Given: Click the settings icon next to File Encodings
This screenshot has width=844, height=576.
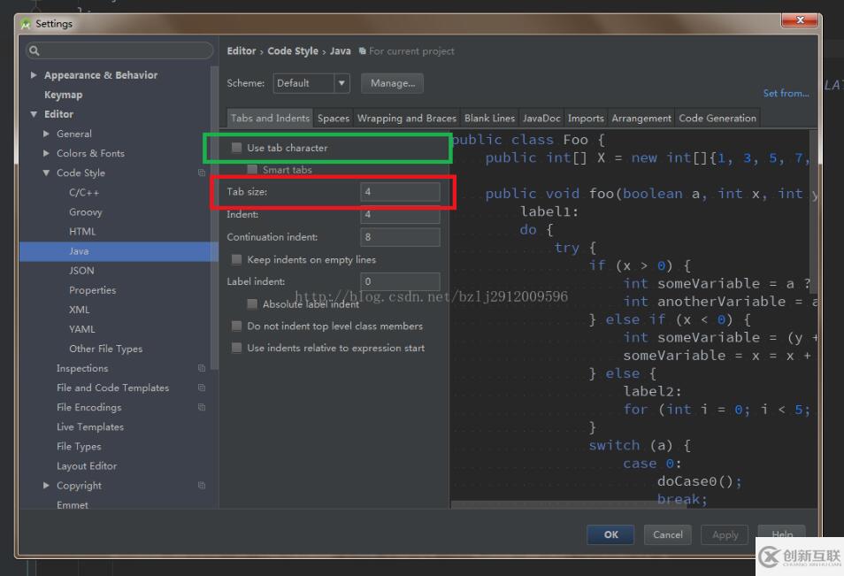Looking at the screenshot, I should [202, 407].
